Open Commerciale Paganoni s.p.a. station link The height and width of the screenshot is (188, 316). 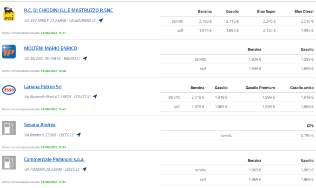(54, 159)
